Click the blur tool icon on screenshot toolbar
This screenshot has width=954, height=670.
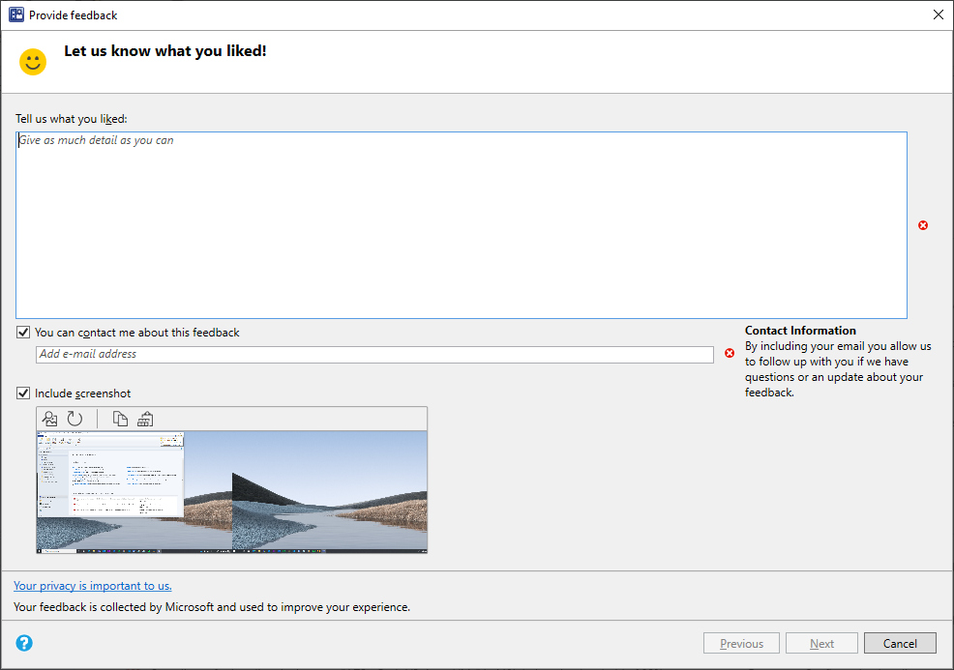[x=144, y=419]
